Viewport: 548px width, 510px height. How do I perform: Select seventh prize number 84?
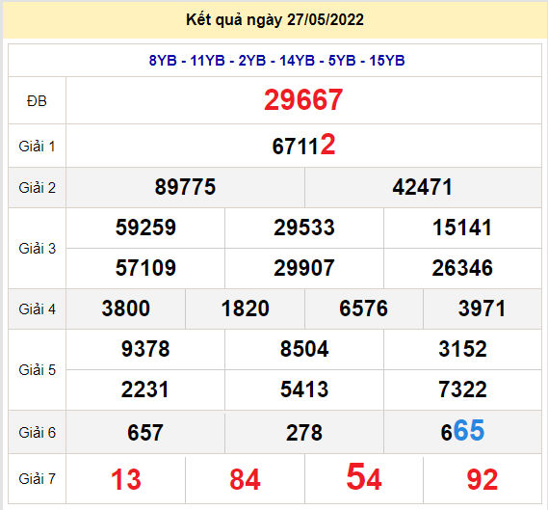[245, 479]
